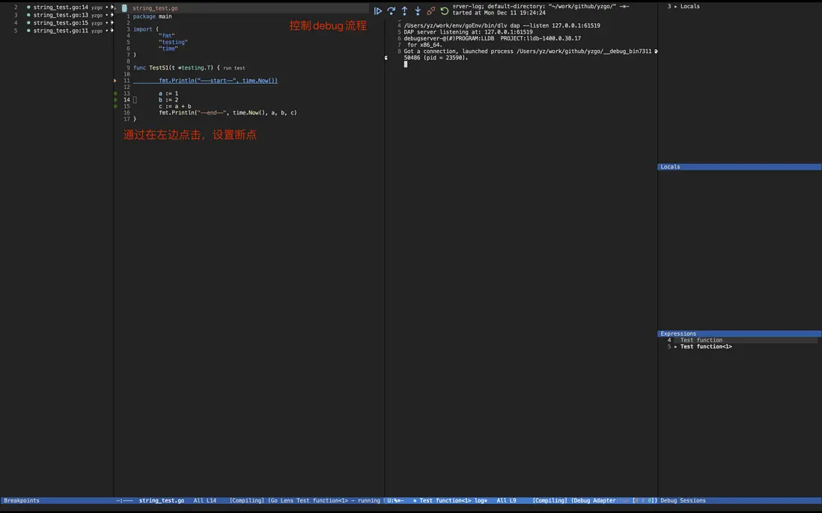Screen dimensions: 822x513
Task: Click the orange execution arrow at line 11
Action: [x=115, y=81]
